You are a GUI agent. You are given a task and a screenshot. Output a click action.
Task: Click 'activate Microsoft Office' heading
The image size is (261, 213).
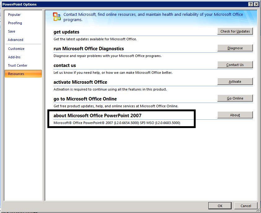80,82
